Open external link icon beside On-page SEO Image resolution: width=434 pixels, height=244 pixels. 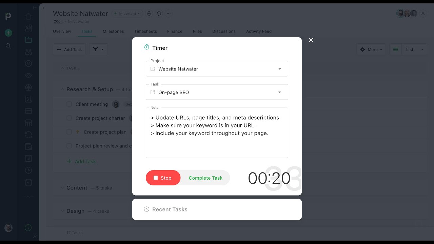[153, 92]
